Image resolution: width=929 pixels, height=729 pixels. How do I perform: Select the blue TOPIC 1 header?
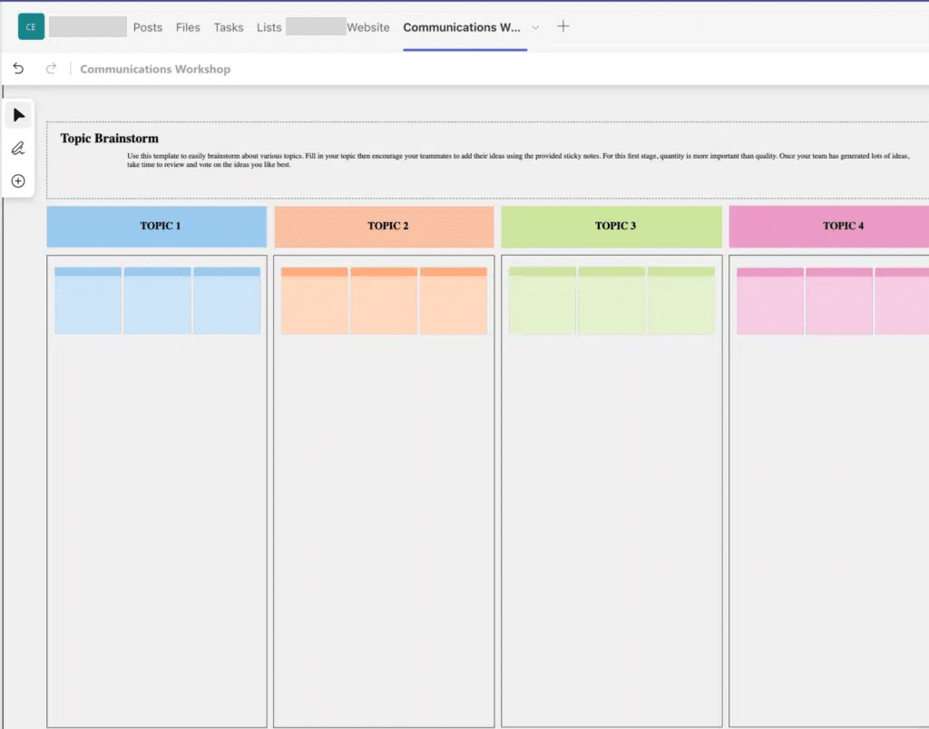click(x=157, y=226)
